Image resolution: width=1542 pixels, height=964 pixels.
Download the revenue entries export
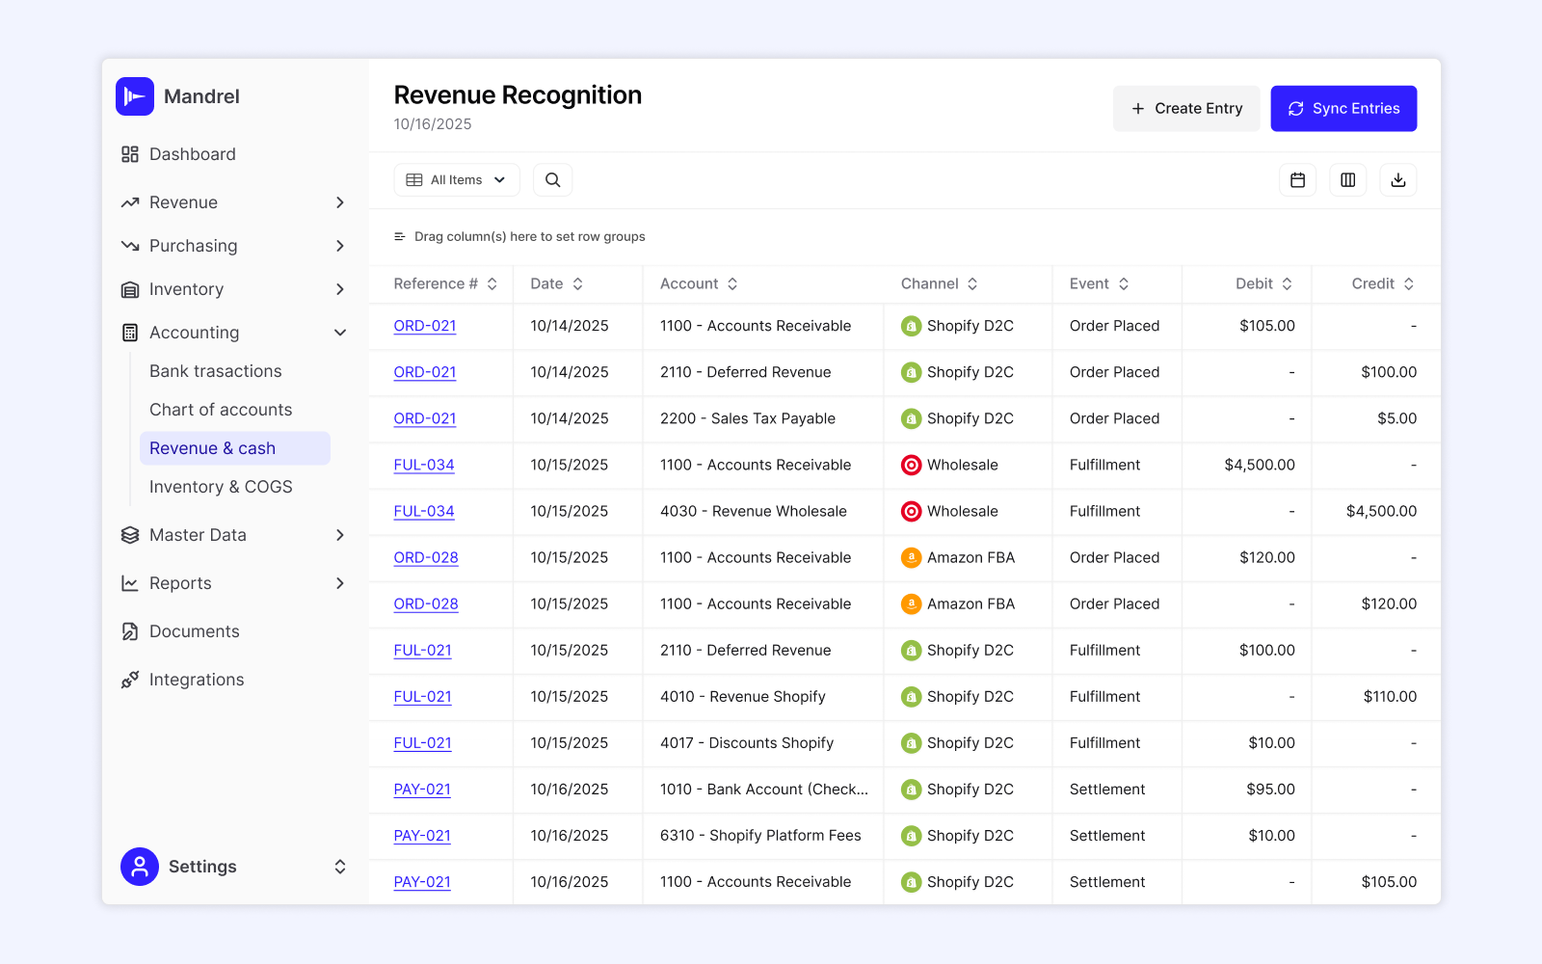pyautogui.click(x=1397, y=179)
